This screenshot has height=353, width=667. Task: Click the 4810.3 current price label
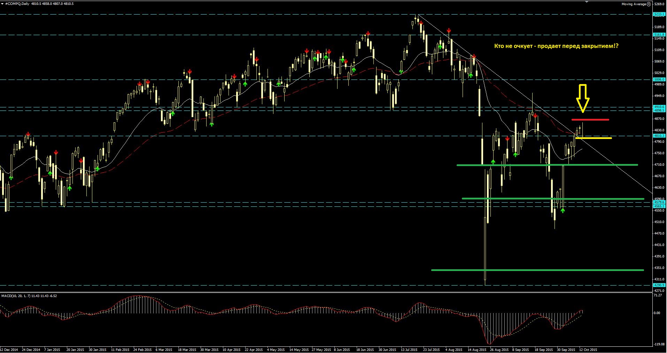659,136
